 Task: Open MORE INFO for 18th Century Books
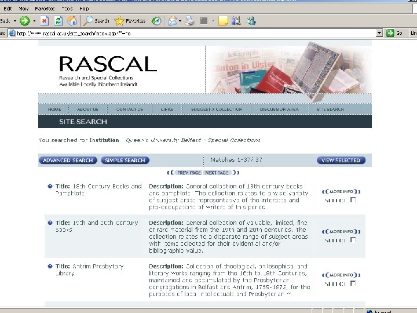[341, 191]
